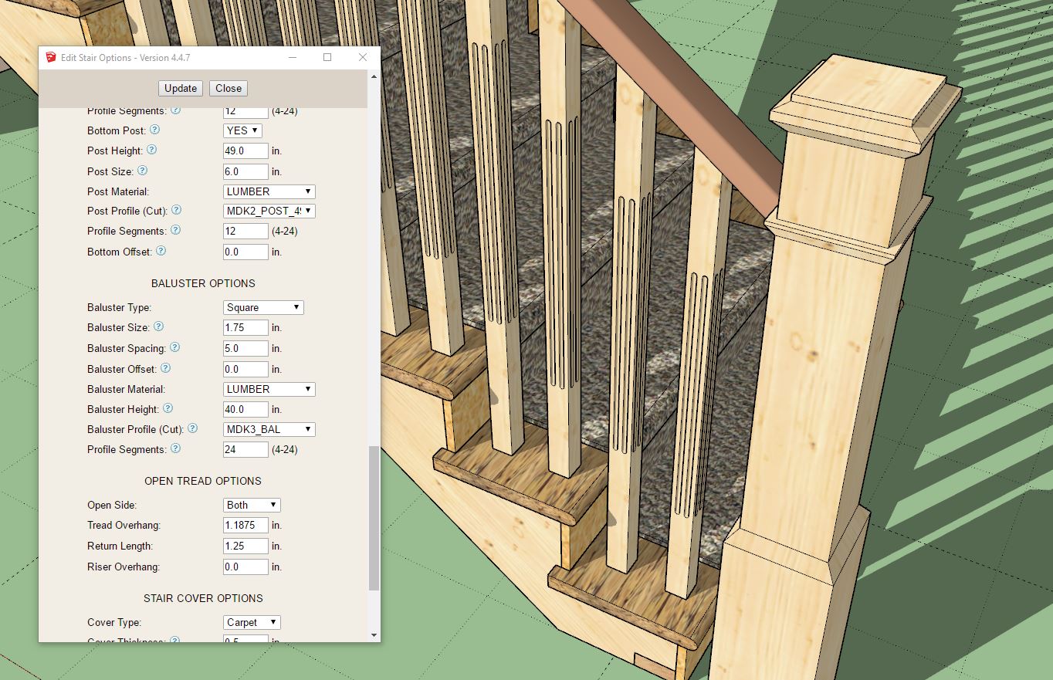
Task: Open help for Post Profile (Cut)
Action: (x=177, y=210)
